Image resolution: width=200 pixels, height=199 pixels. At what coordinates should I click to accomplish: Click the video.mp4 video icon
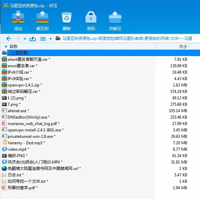click(x=4, y=149)
